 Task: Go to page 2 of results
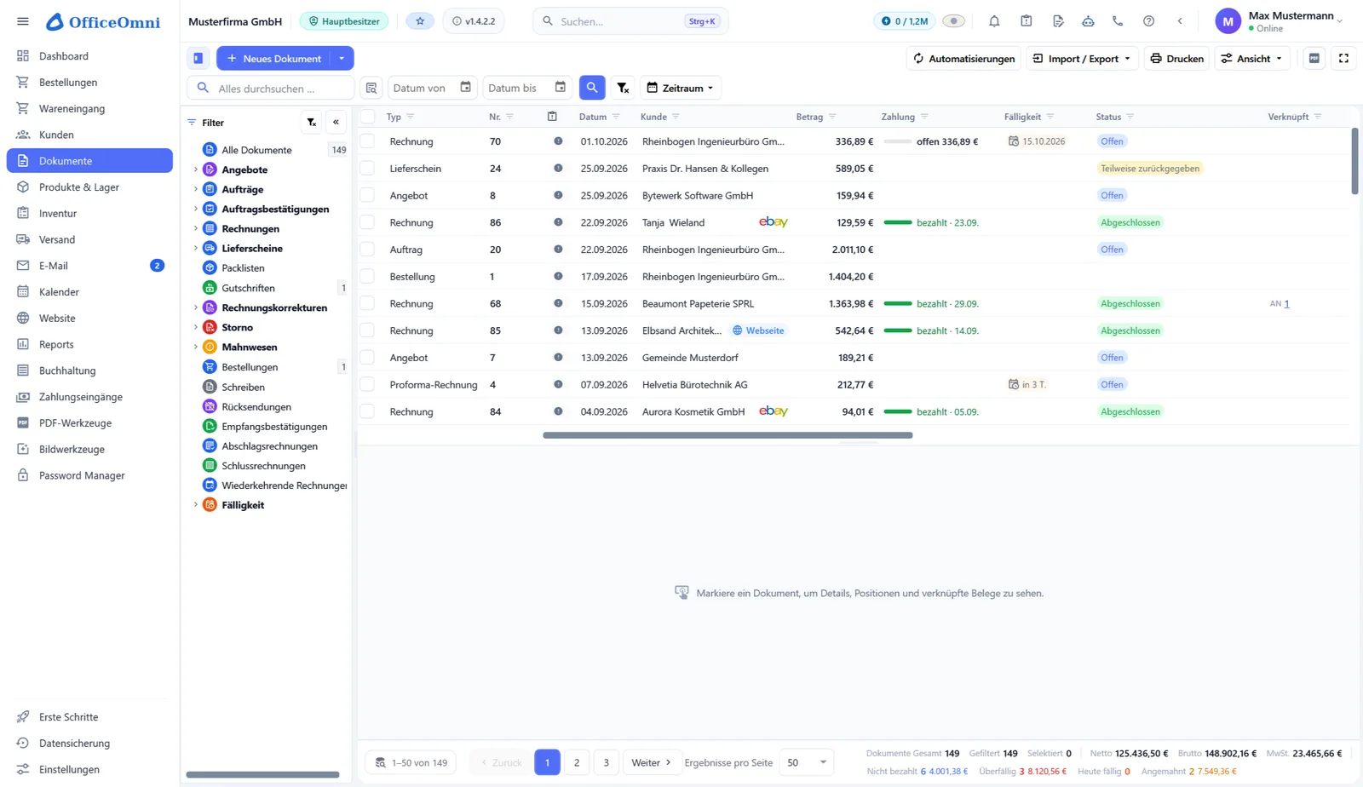(x=577, y=762)
